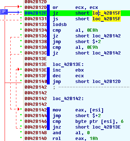Select the highlighted loc_42B15F operand in jz line

(x=107, y=13)
